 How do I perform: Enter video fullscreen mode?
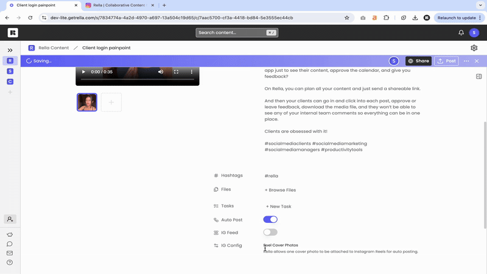tap(176, 72)
